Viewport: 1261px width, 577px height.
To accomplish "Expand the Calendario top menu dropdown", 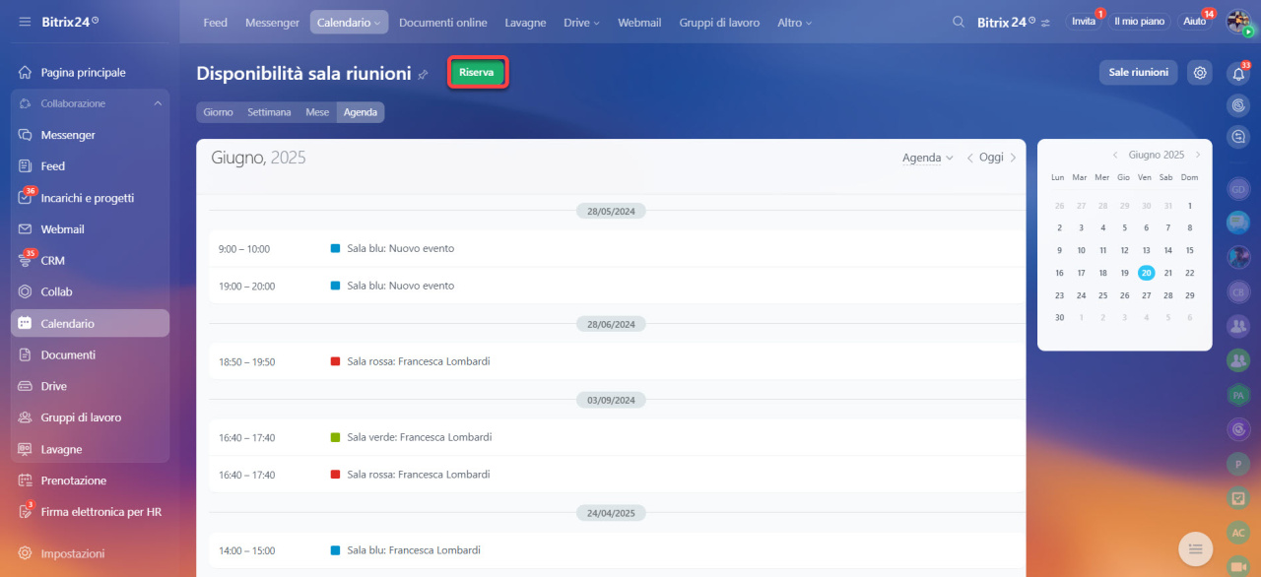I will coord(349,22).
